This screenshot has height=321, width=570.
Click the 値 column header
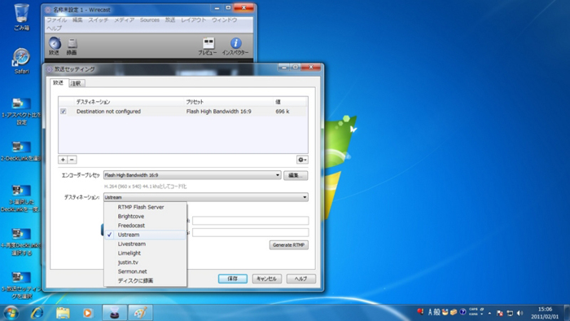coord(291,102)
